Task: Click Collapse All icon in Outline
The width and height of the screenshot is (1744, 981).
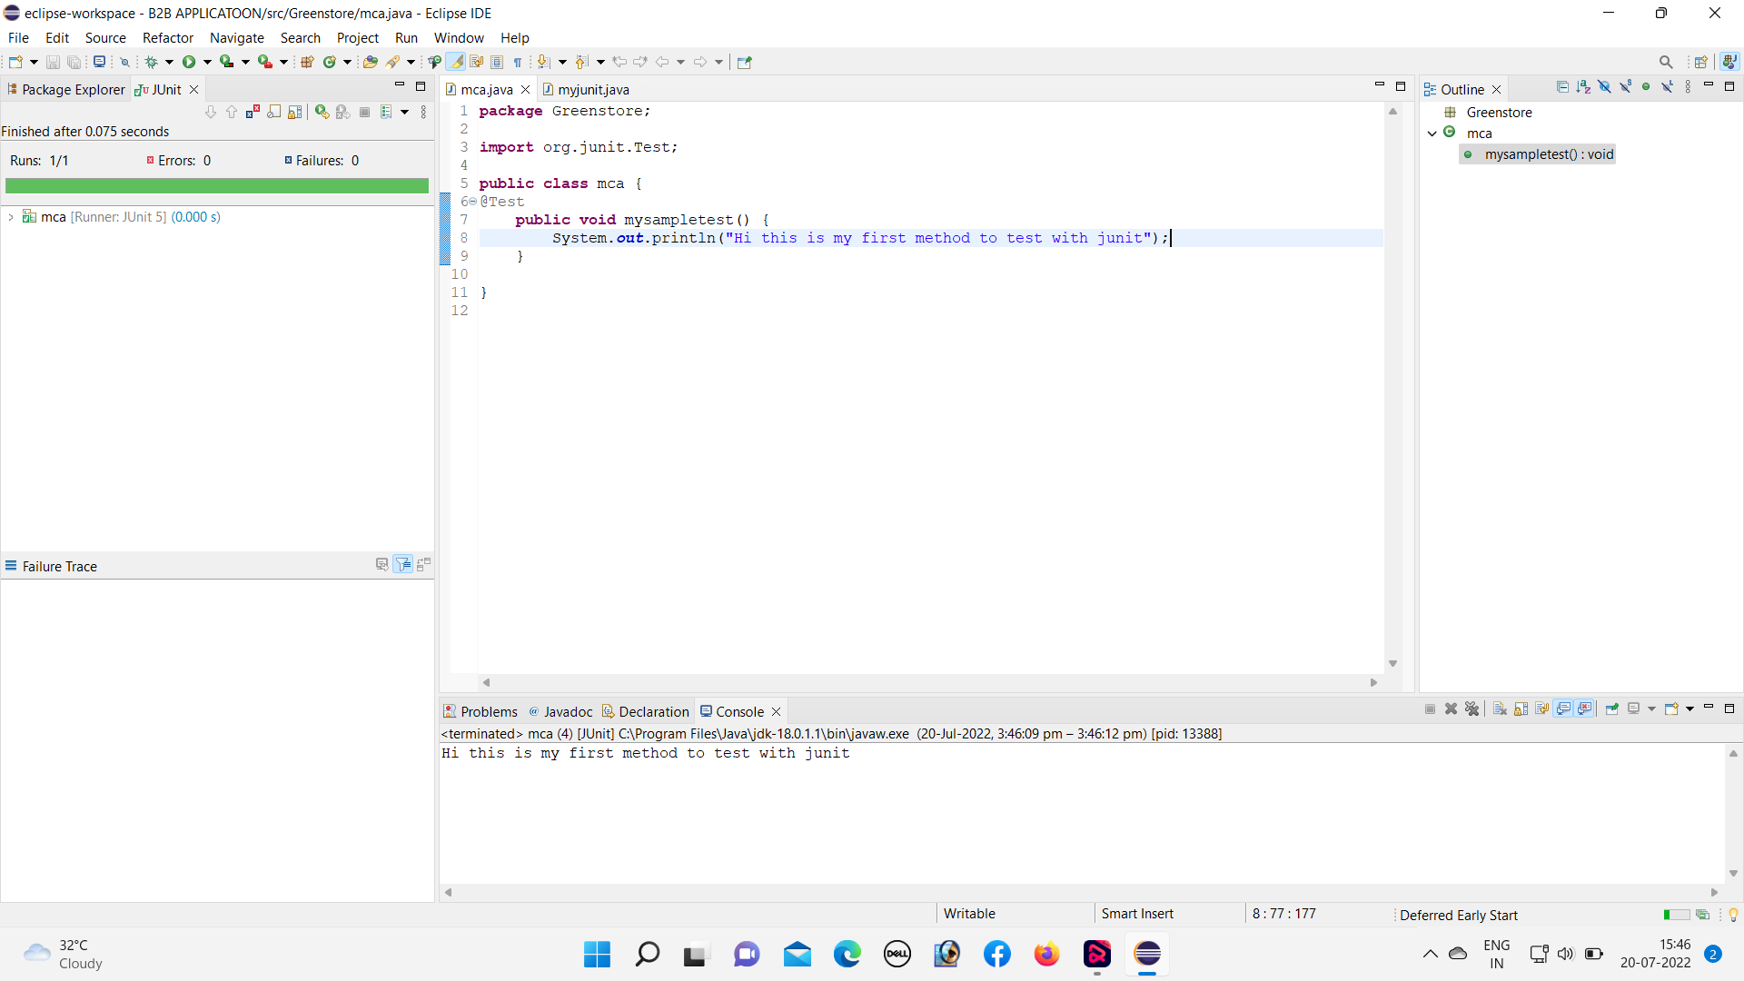Action: pyautogui.click(x=1562, y=86)
